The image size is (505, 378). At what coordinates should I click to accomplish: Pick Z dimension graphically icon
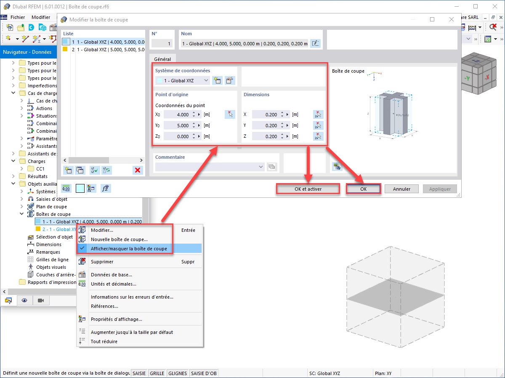pyautogui.click(x=318, y=136)
